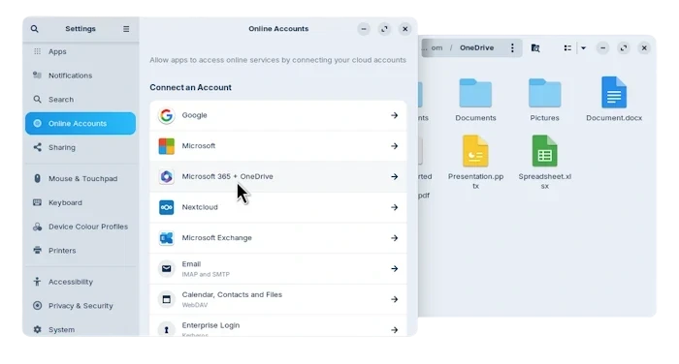Click the Enterprise Login key icon

click(x=166, y=329)
